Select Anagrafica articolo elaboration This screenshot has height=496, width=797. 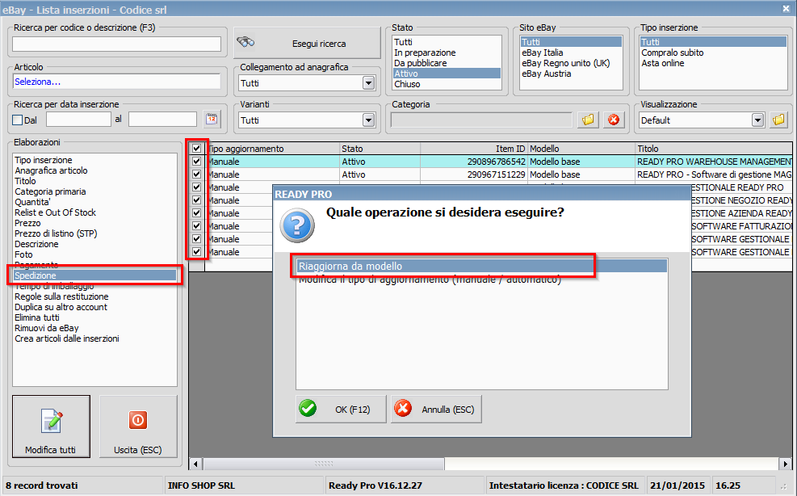click(51, 170)
